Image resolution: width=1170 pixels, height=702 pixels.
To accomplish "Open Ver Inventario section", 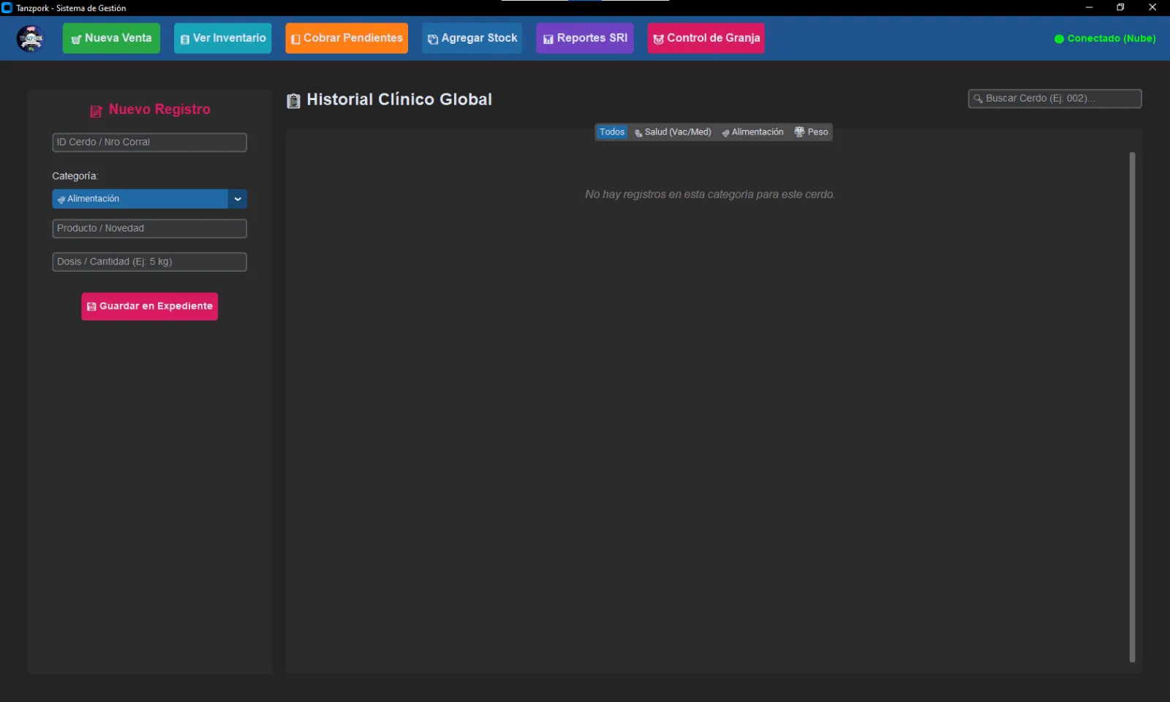I will [x=222, y=38].
